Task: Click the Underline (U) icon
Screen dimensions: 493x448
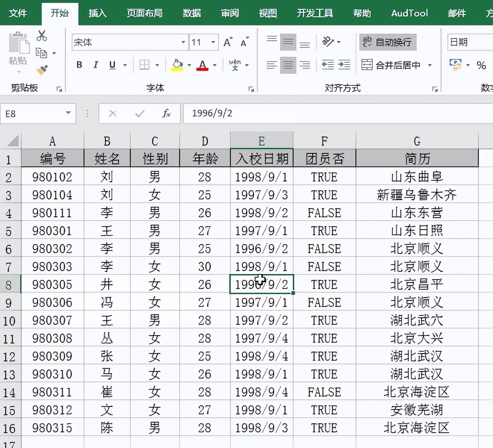Action: click(112, 65)
